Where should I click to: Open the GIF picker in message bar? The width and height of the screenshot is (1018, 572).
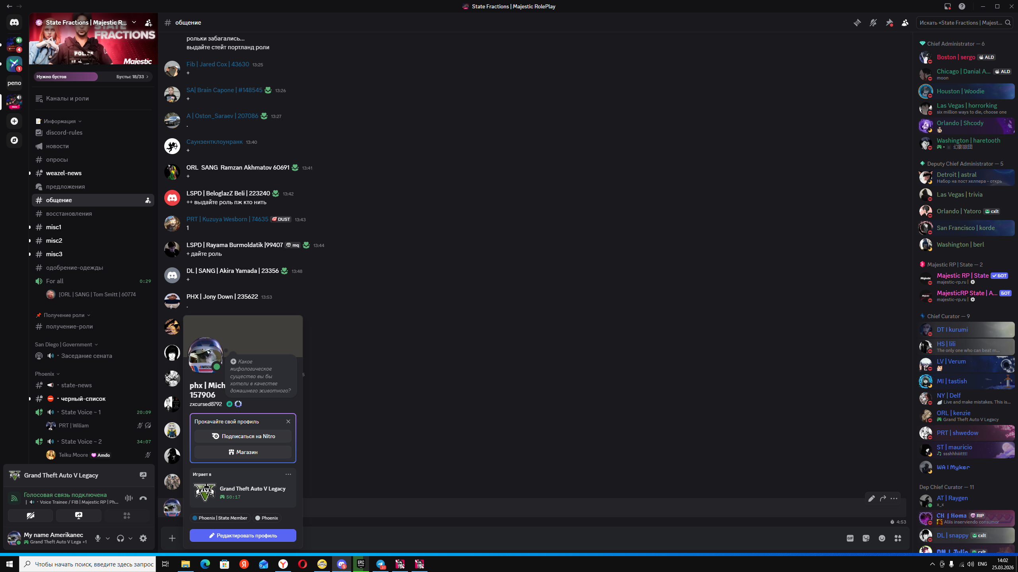pos(850,538)
